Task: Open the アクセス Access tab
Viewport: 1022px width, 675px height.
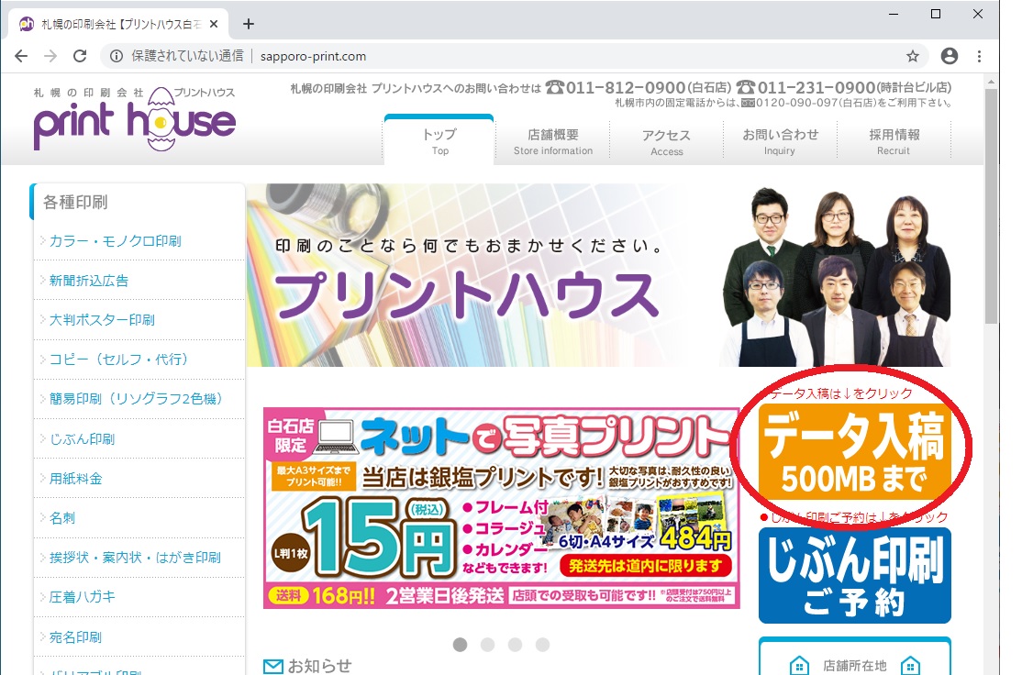Action: 666,141
